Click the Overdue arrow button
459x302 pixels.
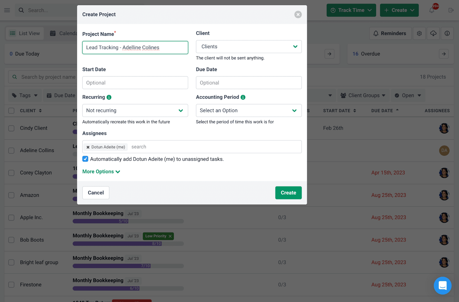[444, 54]
